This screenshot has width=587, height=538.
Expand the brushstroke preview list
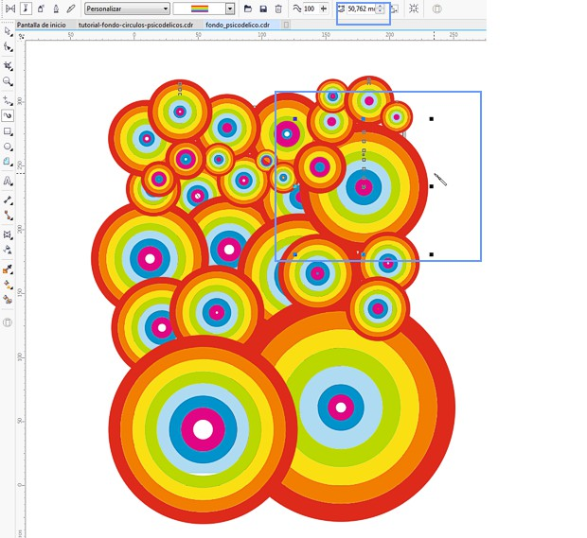(x=230, y=9)
